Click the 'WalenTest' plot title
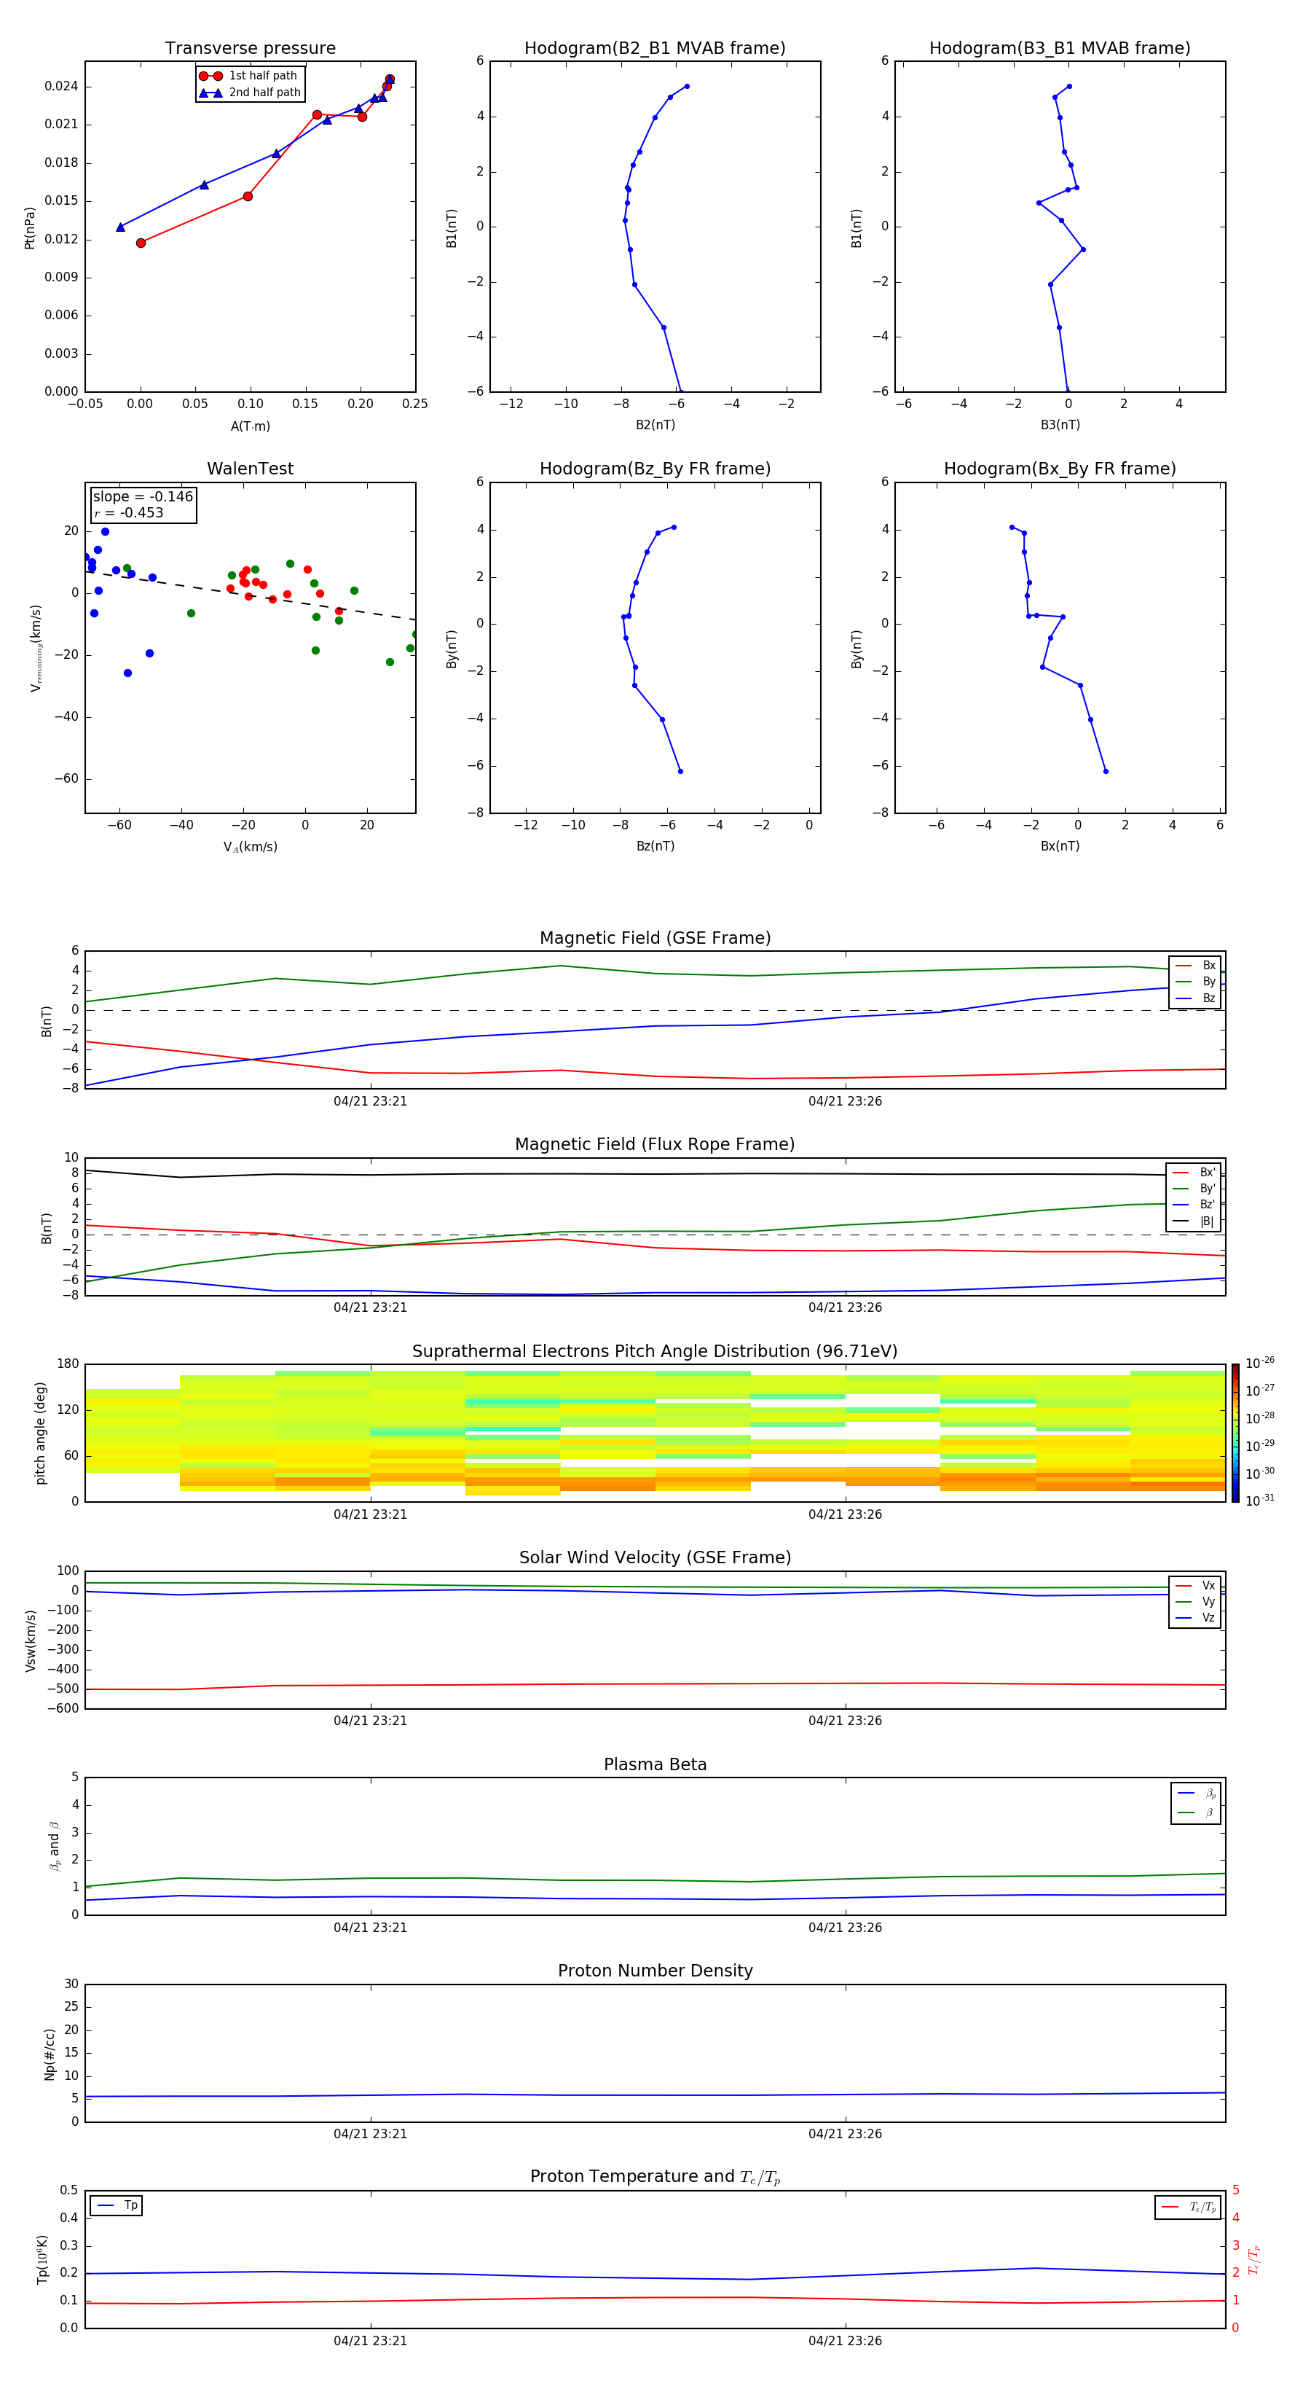 pyautogui.click(x=250, y=469)
